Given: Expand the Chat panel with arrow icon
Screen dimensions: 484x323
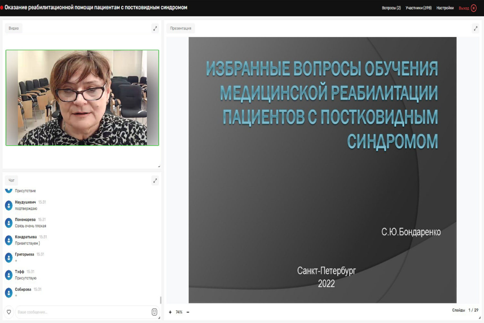Looking at the screenshot, I should coord(155,181).
